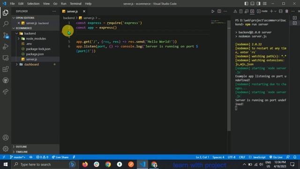Select server.js under the backend folder
300x169 pixels.
tap(35, 59)
